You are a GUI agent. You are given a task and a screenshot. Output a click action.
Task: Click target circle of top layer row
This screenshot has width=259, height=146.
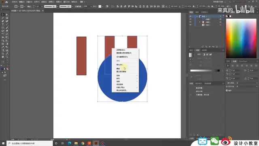[220, 16]
